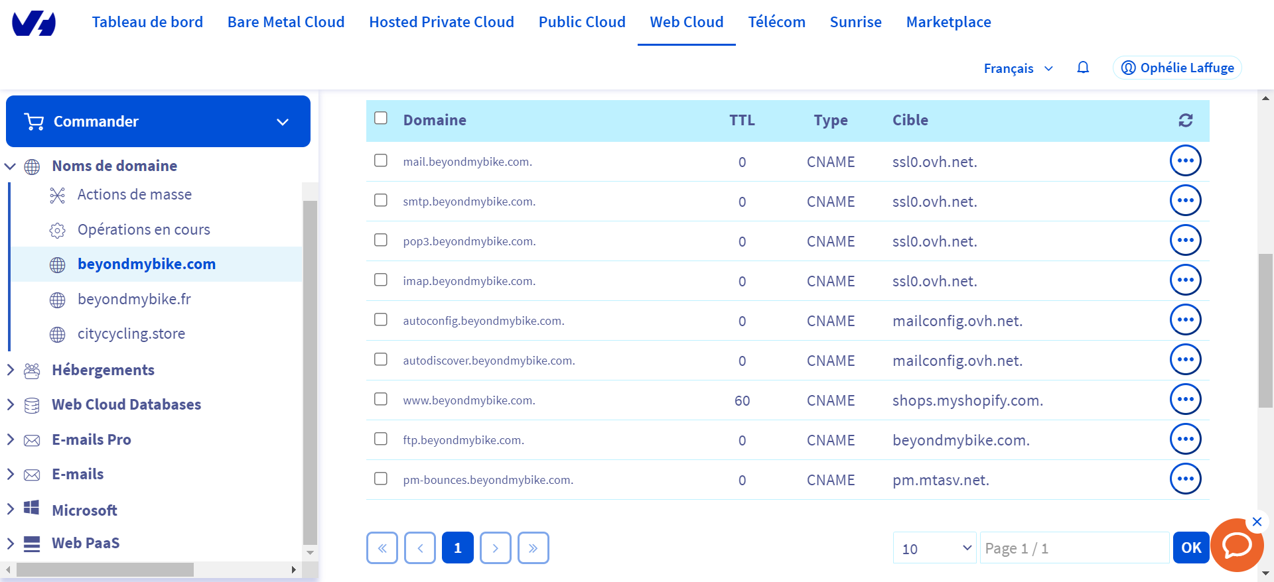1274x582 pixels.
Task: Expand the Web PaaS tree
Action: [10, 544]
